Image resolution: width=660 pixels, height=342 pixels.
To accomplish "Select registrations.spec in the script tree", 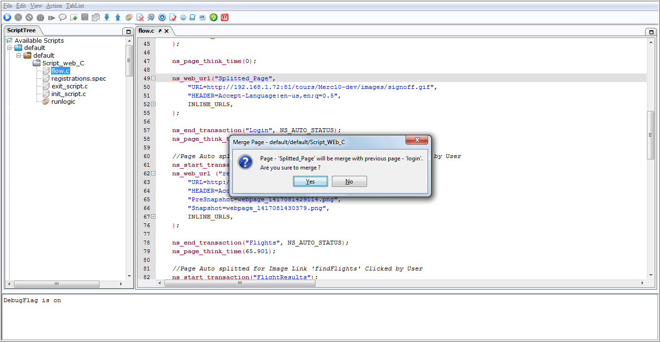I will click(x=79, y=78).
